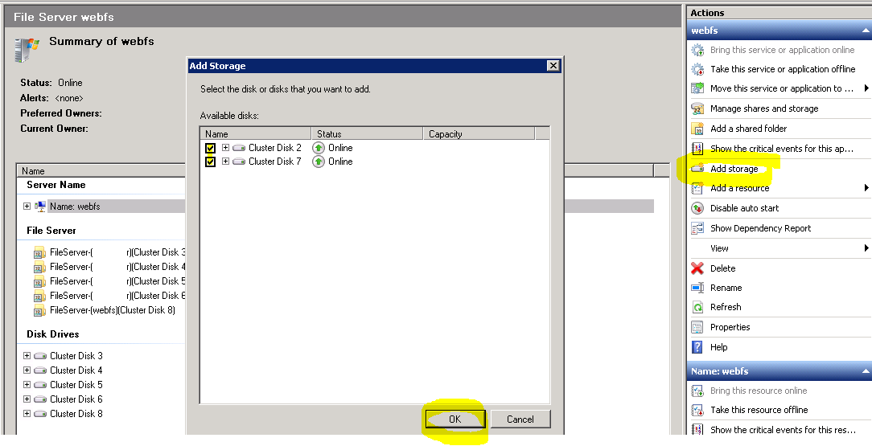Click Refresh in Actions pane
The width and height of the screenshot is (872, 446).
726,307
